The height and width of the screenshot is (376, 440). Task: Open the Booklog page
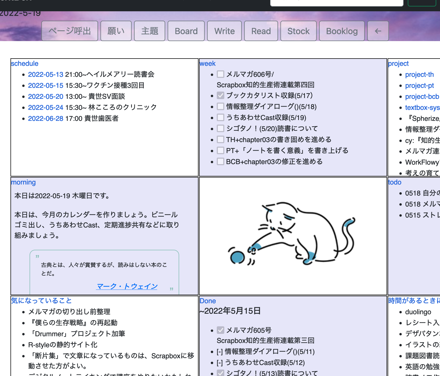tap(342, 31)
